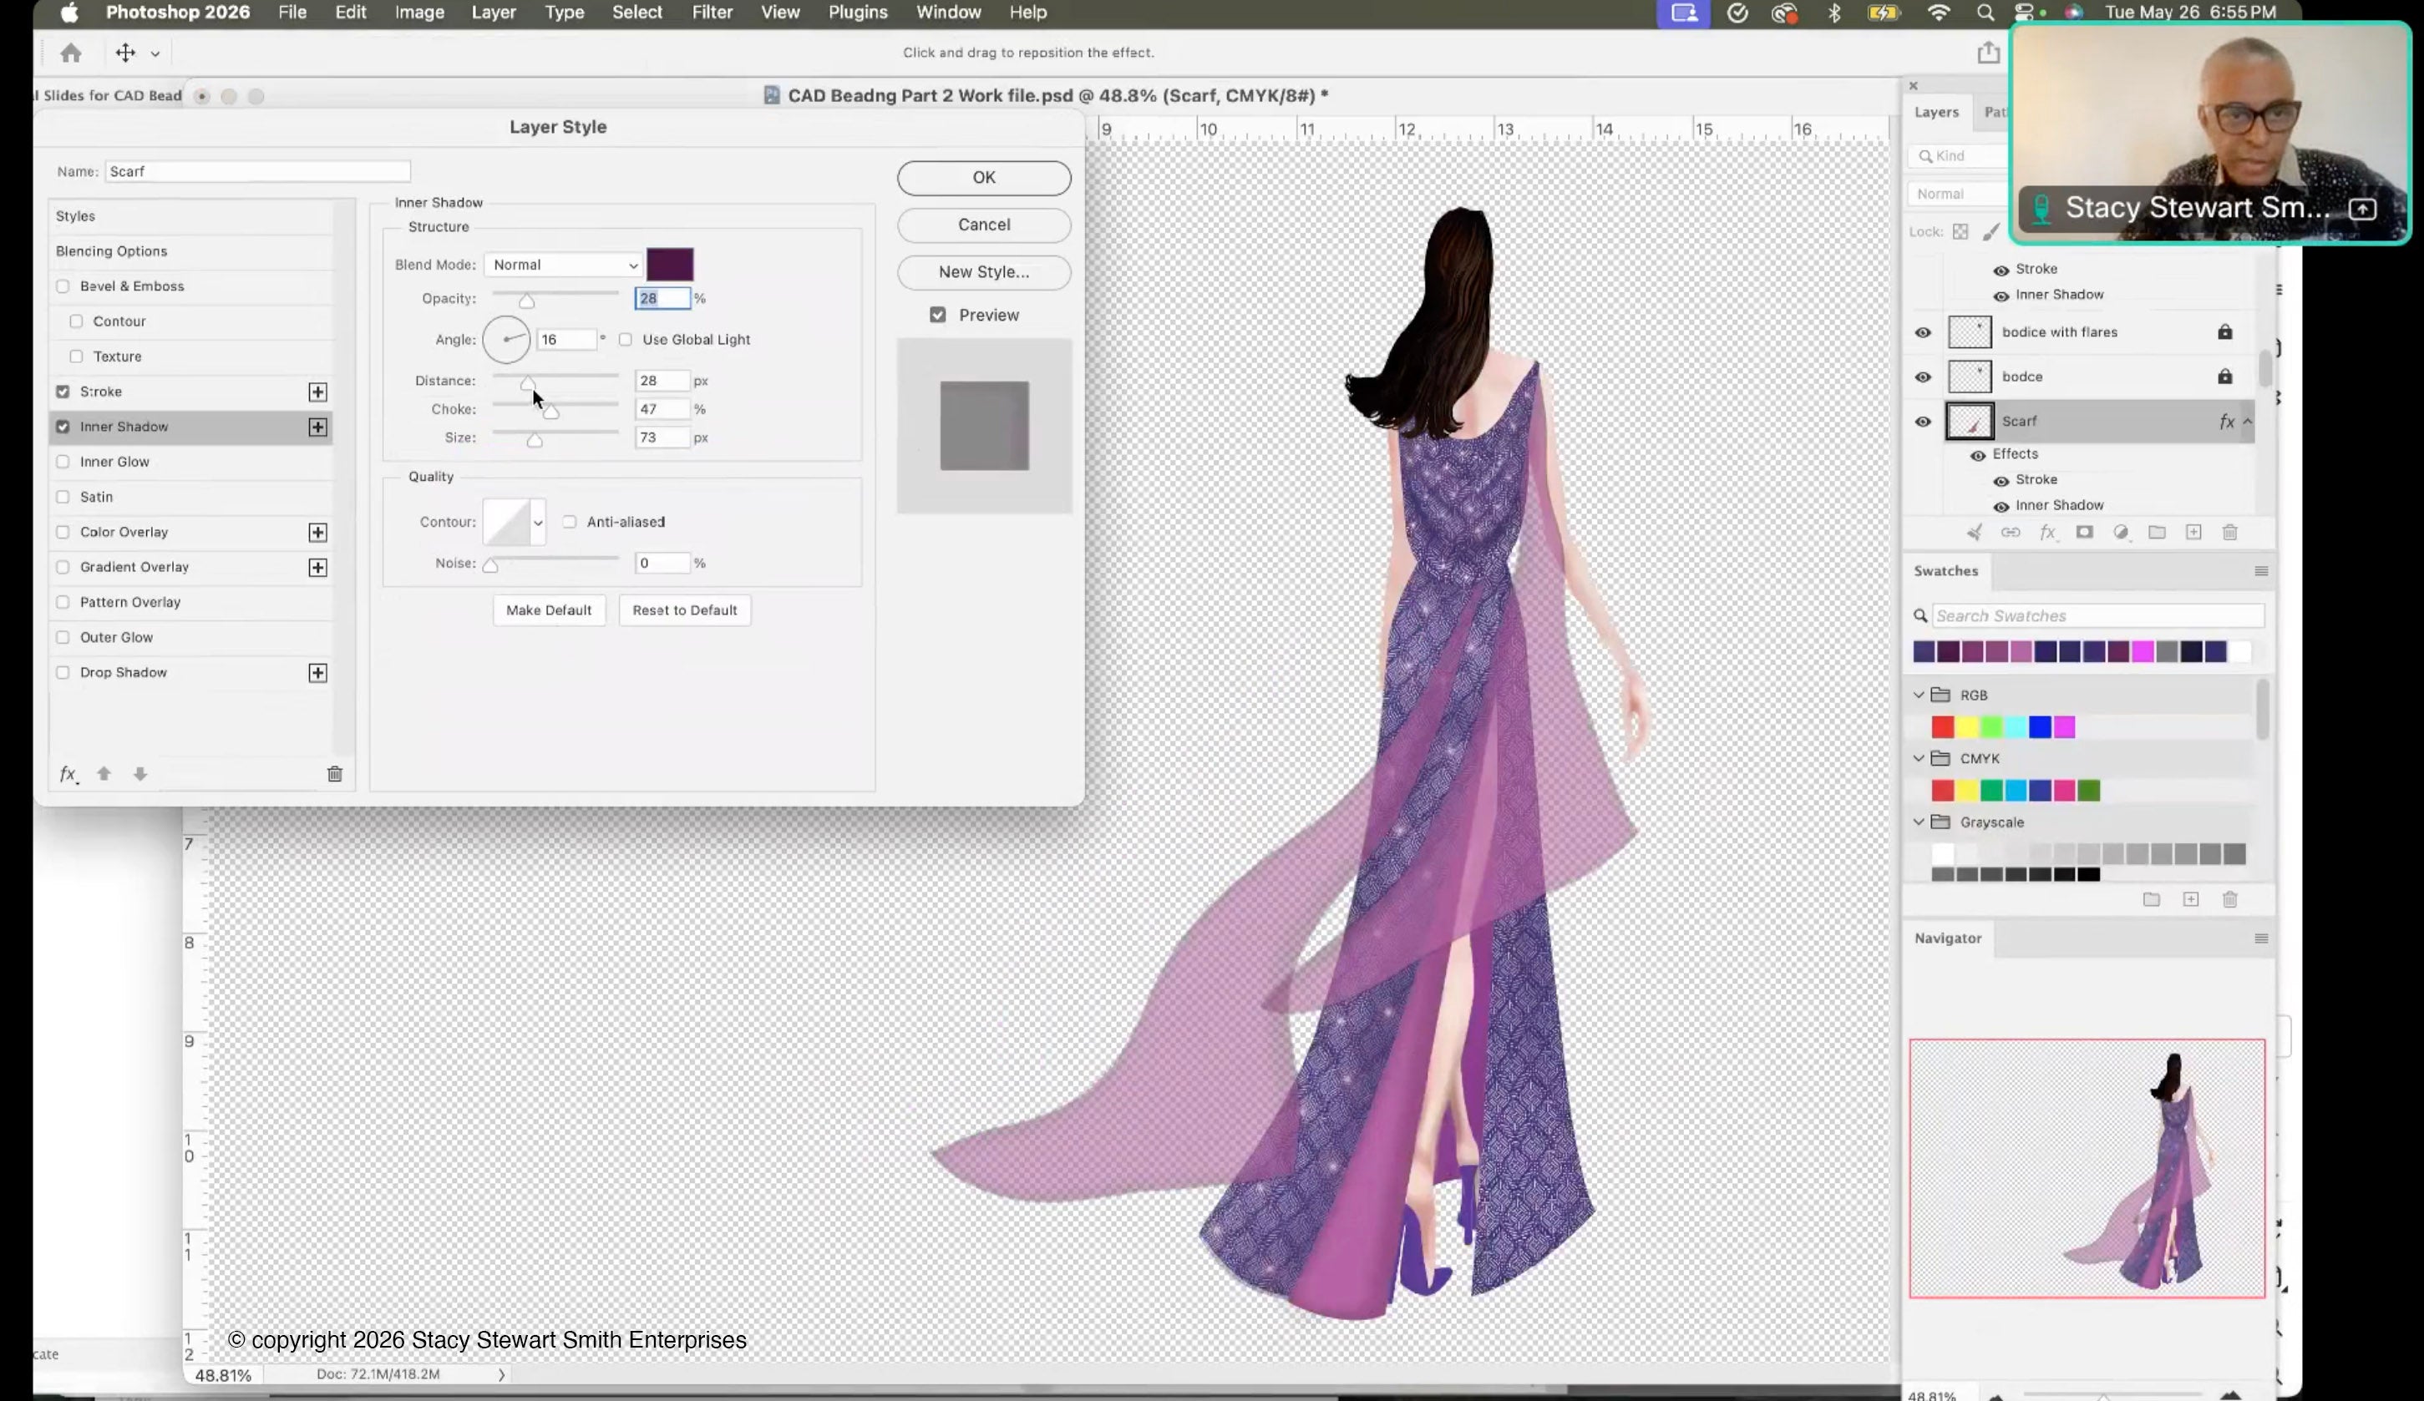This screenshot has width=2424, height=1401.
Task: Open the fx menu in Layer Style dialog
Action: coord(68,774)
